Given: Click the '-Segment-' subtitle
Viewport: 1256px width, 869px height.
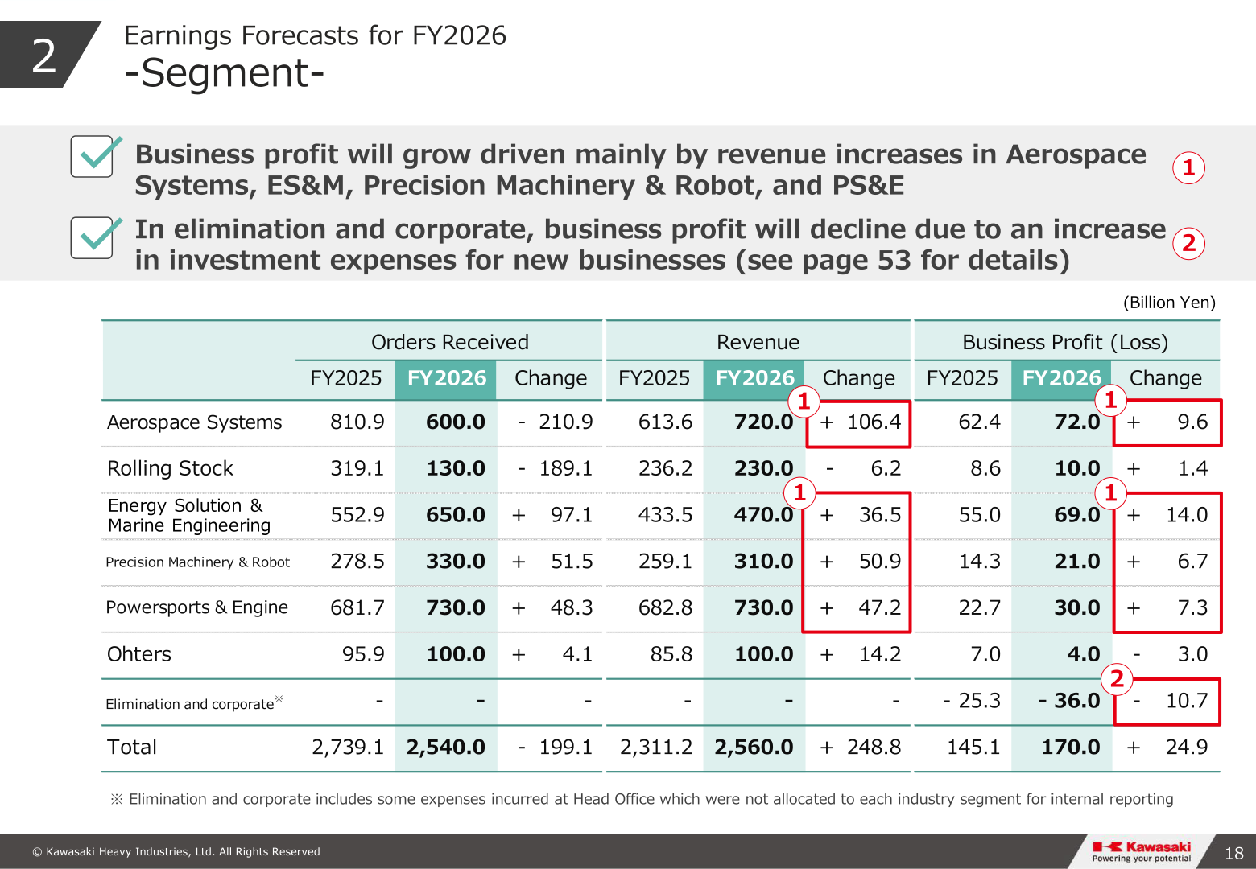Looking at the screenshot, I should (x=225, y=73).
